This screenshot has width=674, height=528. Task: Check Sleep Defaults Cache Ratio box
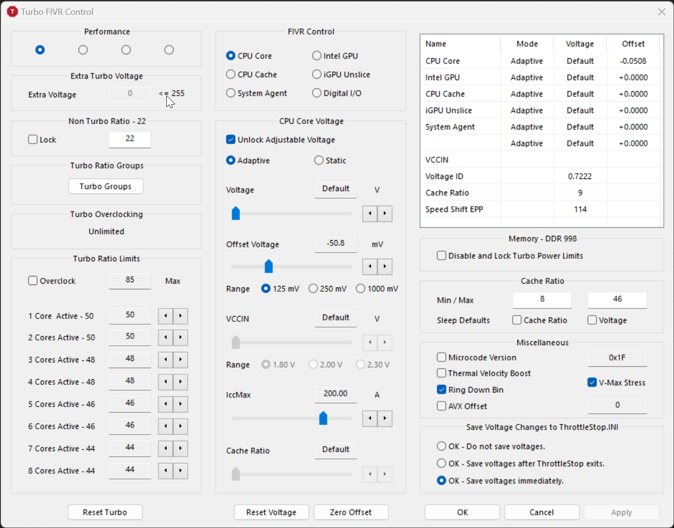point(517,320)
